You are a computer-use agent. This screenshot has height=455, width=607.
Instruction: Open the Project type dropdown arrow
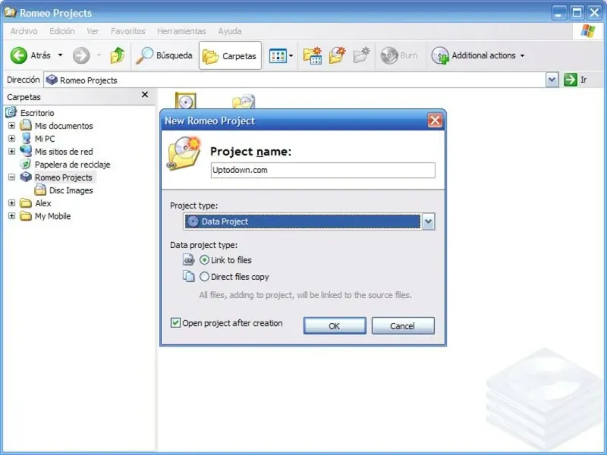click(428, 221)
